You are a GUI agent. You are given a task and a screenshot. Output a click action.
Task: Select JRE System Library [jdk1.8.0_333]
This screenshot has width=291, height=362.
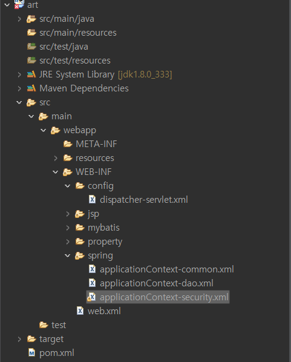click(x=106, y=74)
